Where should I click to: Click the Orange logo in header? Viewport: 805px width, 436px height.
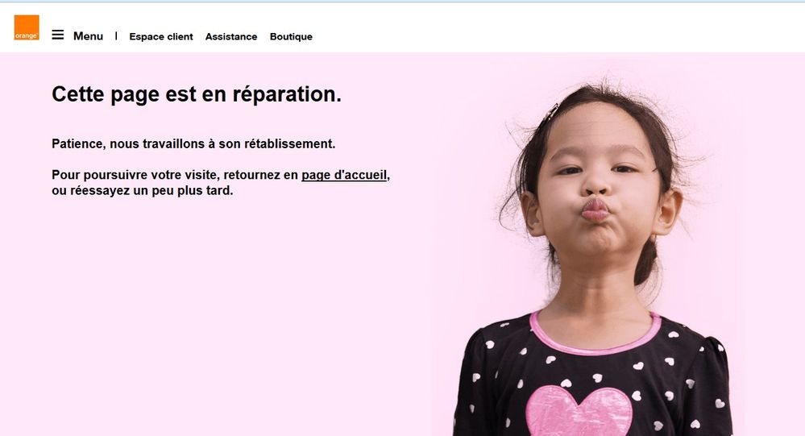pos(27,27)
